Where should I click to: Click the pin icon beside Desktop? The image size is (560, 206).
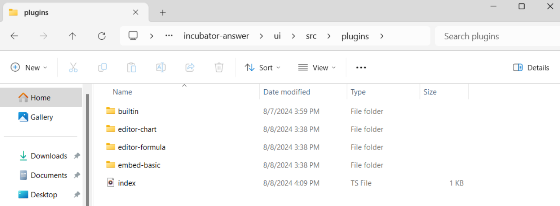77,194
